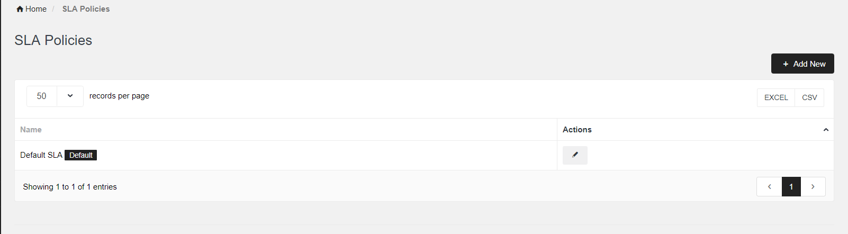Sort by the Actions column caret
This screenshot has width=848, height=234.
point(826,130)
